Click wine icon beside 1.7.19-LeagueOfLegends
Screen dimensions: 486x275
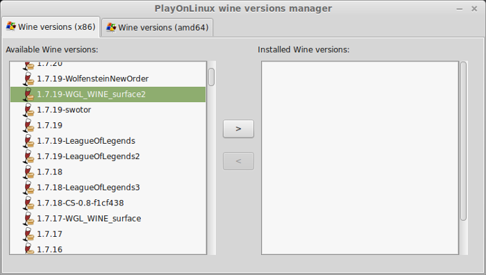(x=28, y=141)
